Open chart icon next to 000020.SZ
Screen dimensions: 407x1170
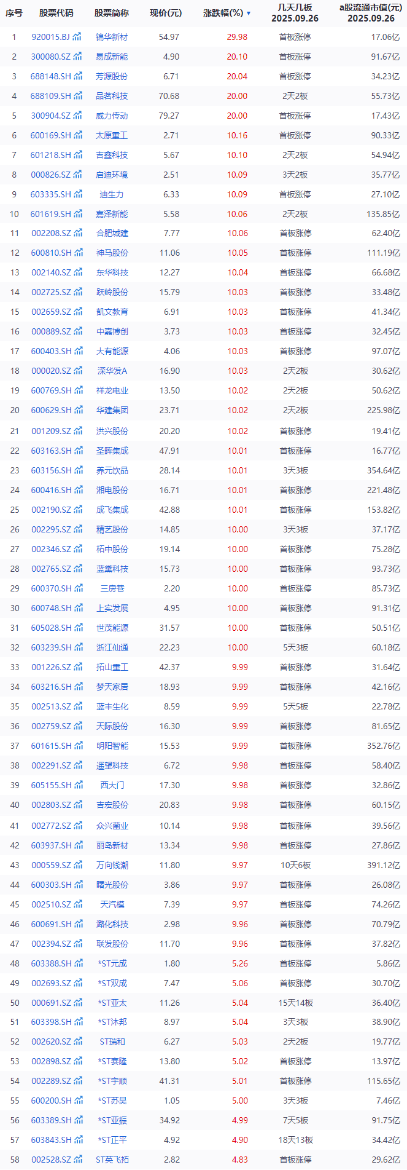coord(77,371)
